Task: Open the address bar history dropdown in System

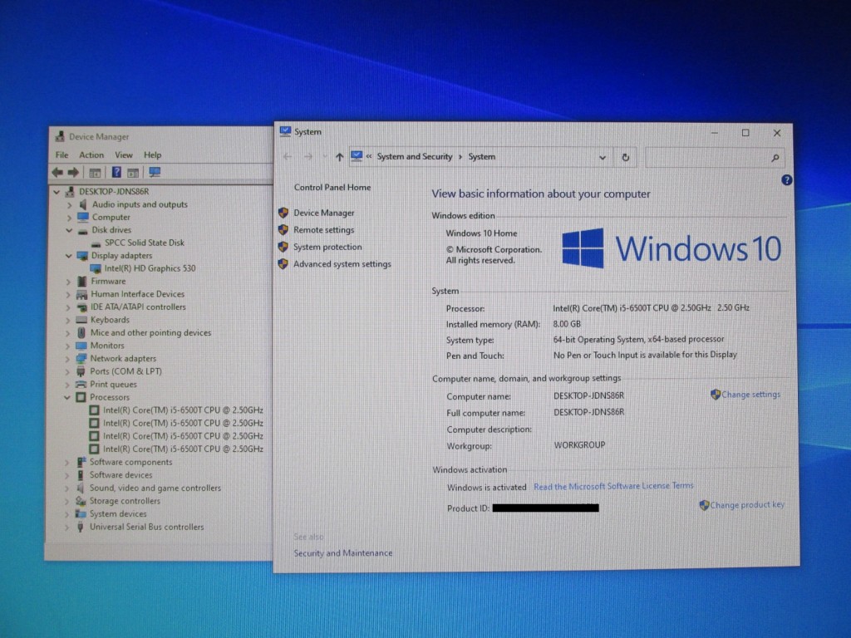Action: [603, 157]
